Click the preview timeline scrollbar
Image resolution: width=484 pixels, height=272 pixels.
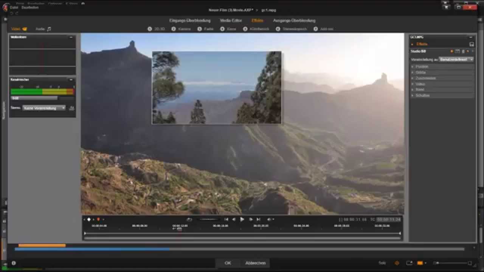tap(242, 238)
